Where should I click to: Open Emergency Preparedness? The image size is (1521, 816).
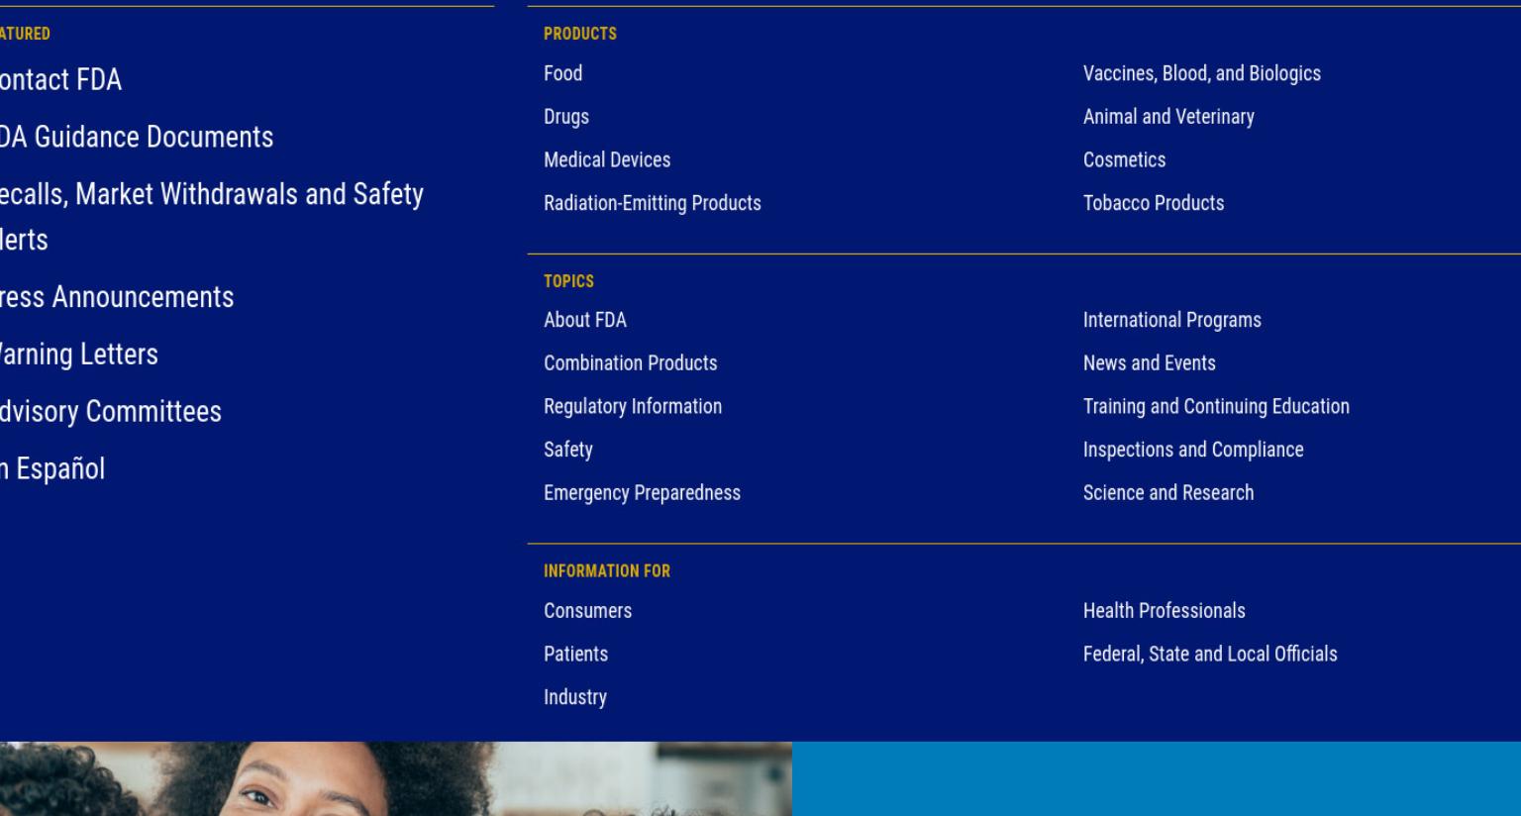click(642, 493)
